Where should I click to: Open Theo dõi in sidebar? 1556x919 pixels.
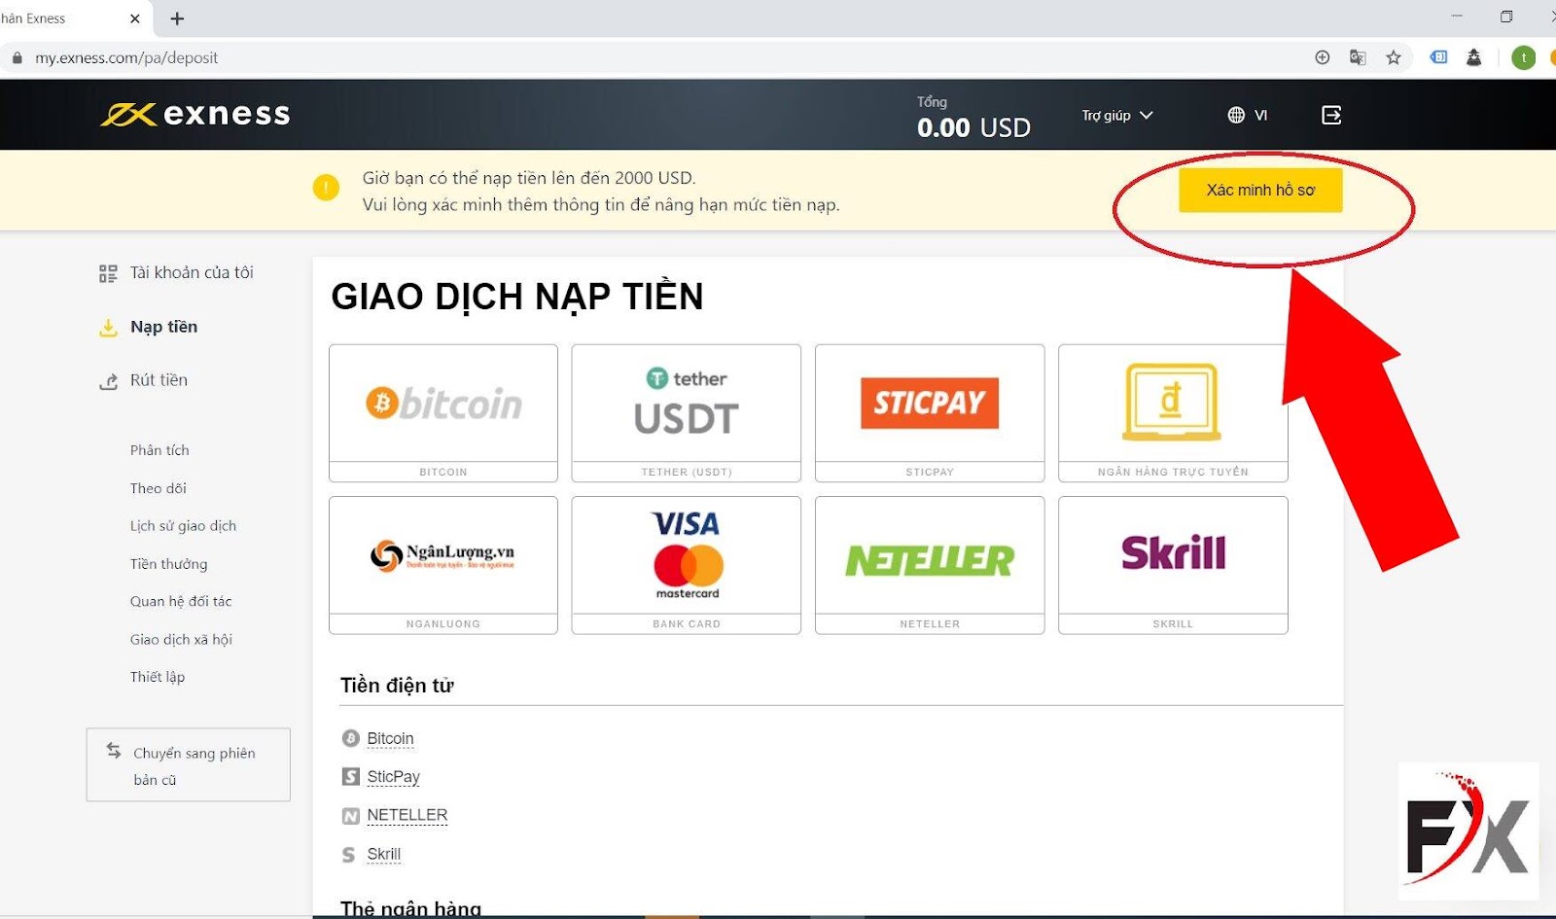(x=159, y=488)
